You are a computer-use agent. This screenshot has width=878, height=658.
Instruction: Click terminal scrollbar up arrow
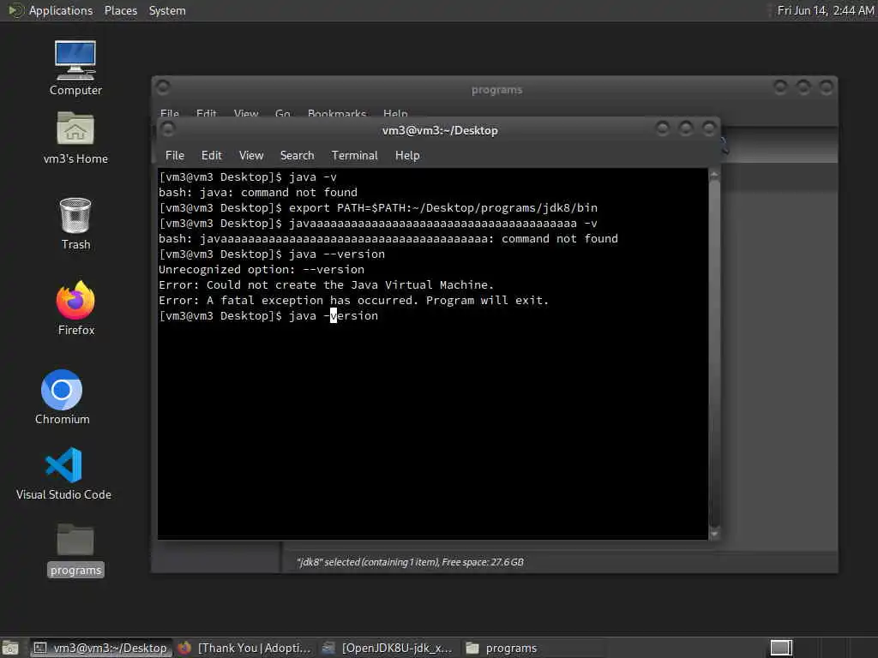[x=714, y=175]
